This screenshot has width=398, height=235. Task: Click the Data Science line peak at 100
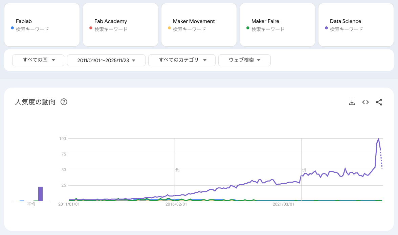tap(378, 139)
